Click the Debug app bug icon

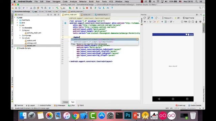[x=77, y=8]
